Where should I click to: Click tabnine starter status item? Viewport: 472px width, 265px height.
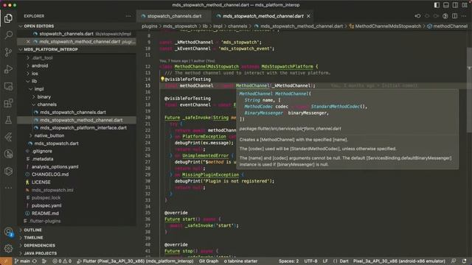(240, 261)
